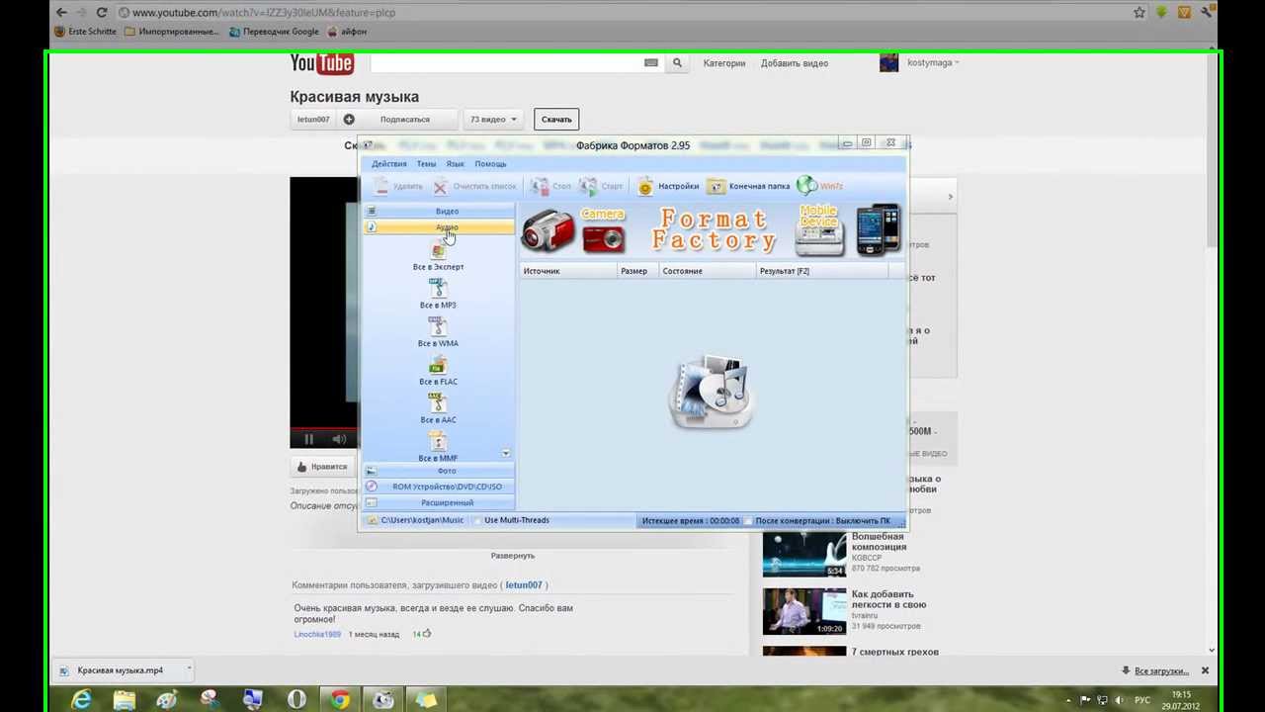Collapse the Аудио category panel
The width and height of the screenshot is (1265, 712).
[440, 227]
